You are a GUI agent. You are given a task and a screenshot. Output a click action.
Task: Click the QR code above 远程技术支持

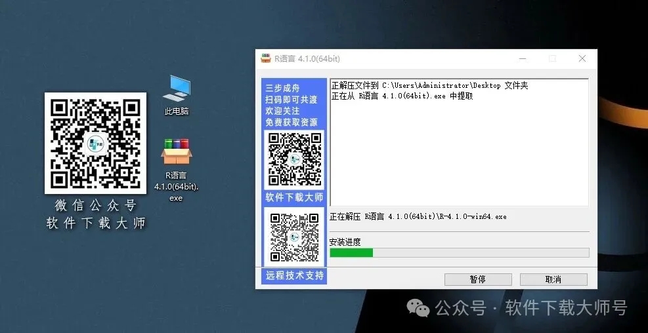(295, 237)
